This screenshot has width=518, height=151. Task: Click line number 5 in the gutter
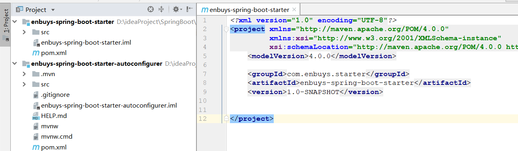[x=205, y=56]
